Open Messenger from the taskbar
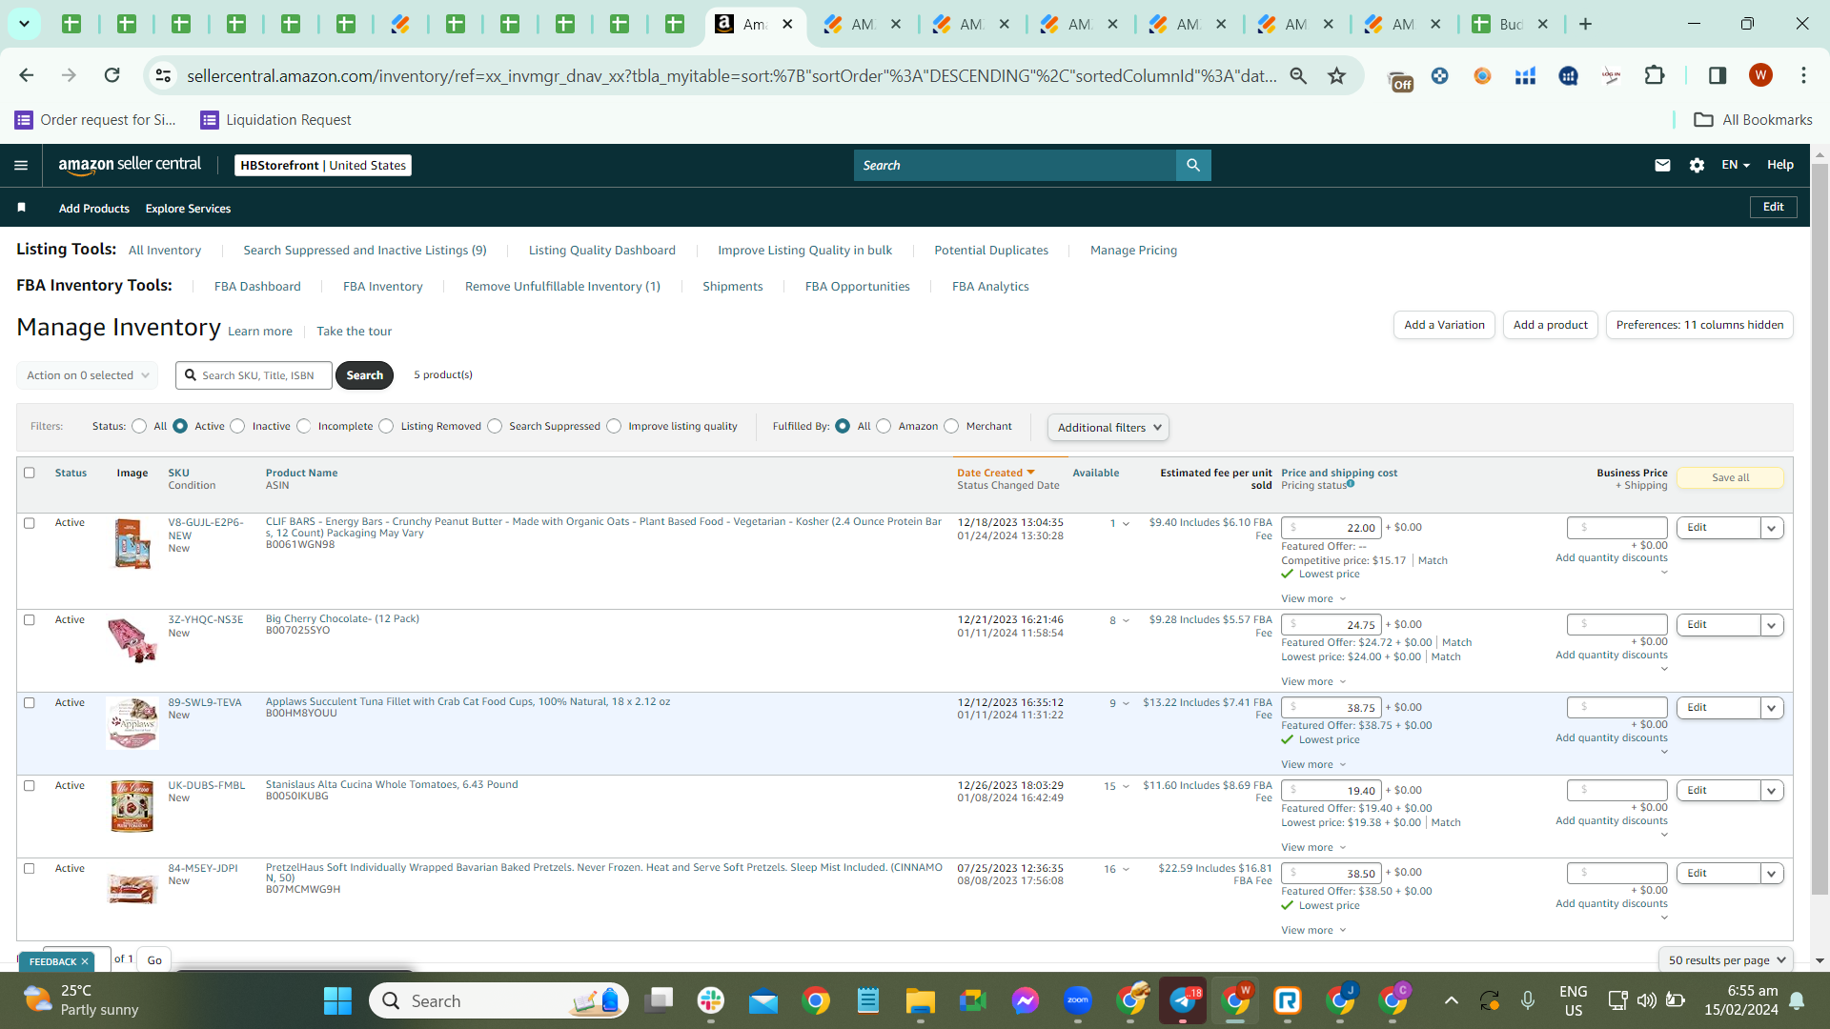This screenshot has width=1830, height=1029. (x=1026, y=1000)
